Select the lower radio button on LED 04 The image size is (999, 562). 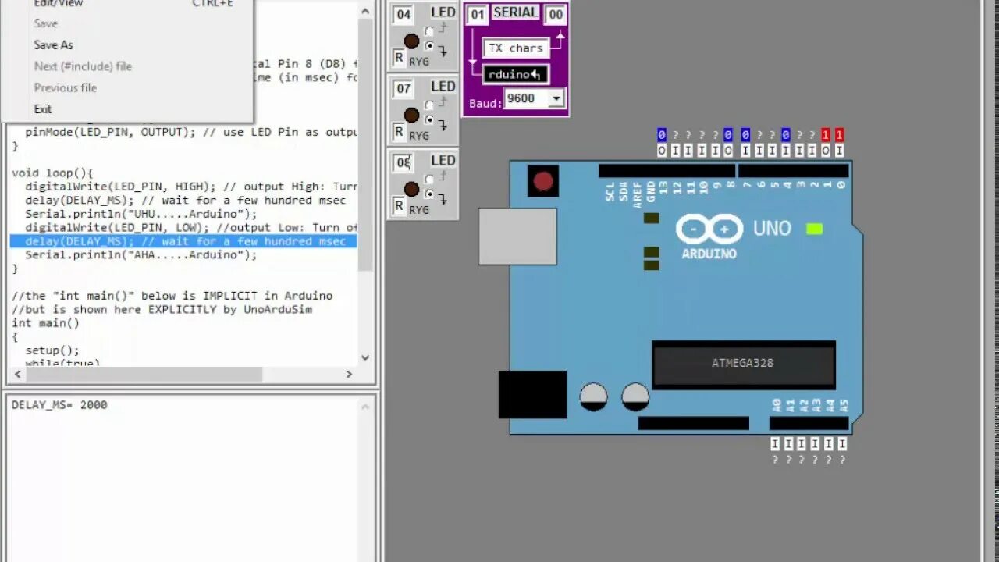pyautogui.click(x=429, y=46)
